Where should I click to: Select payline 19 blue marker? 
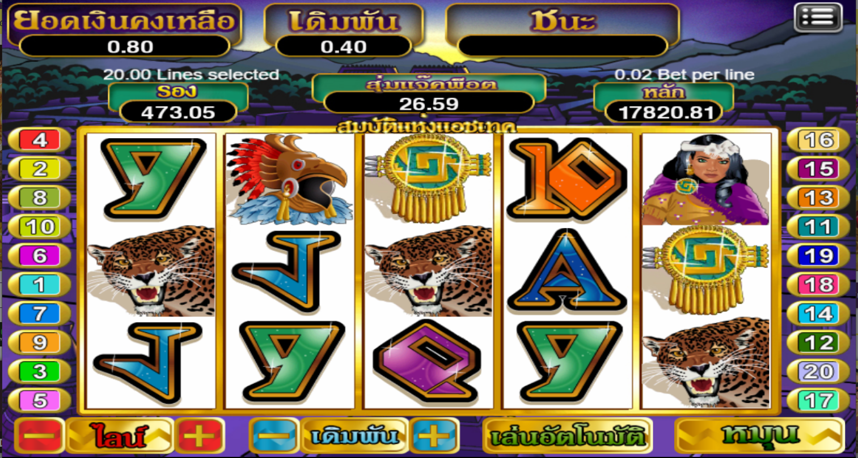pyautogui.click(x=818, y=256)
